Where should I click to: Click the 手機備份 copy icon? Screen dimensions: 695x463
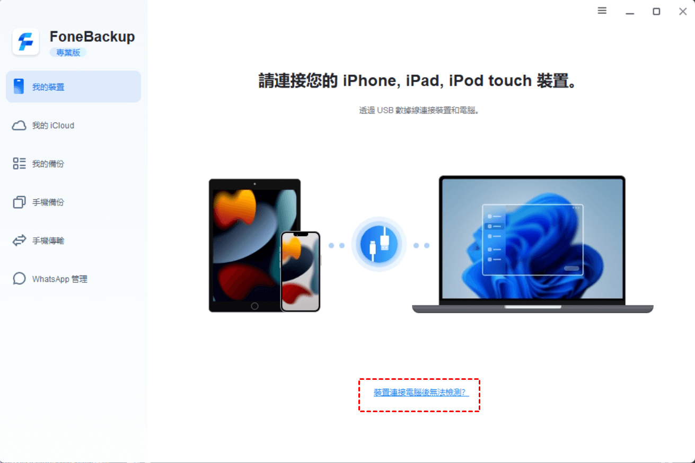(x=19, y=202)
